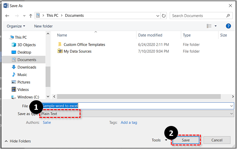Open the Downloads folder in sidebar
Screen dimensions: 237x149
(27, 67)
